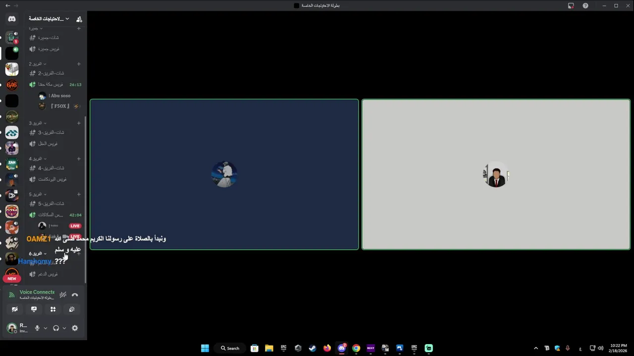Open the DZM server icon
The width and height of the screenshot is (634, 356).
[x=12, y=212]
